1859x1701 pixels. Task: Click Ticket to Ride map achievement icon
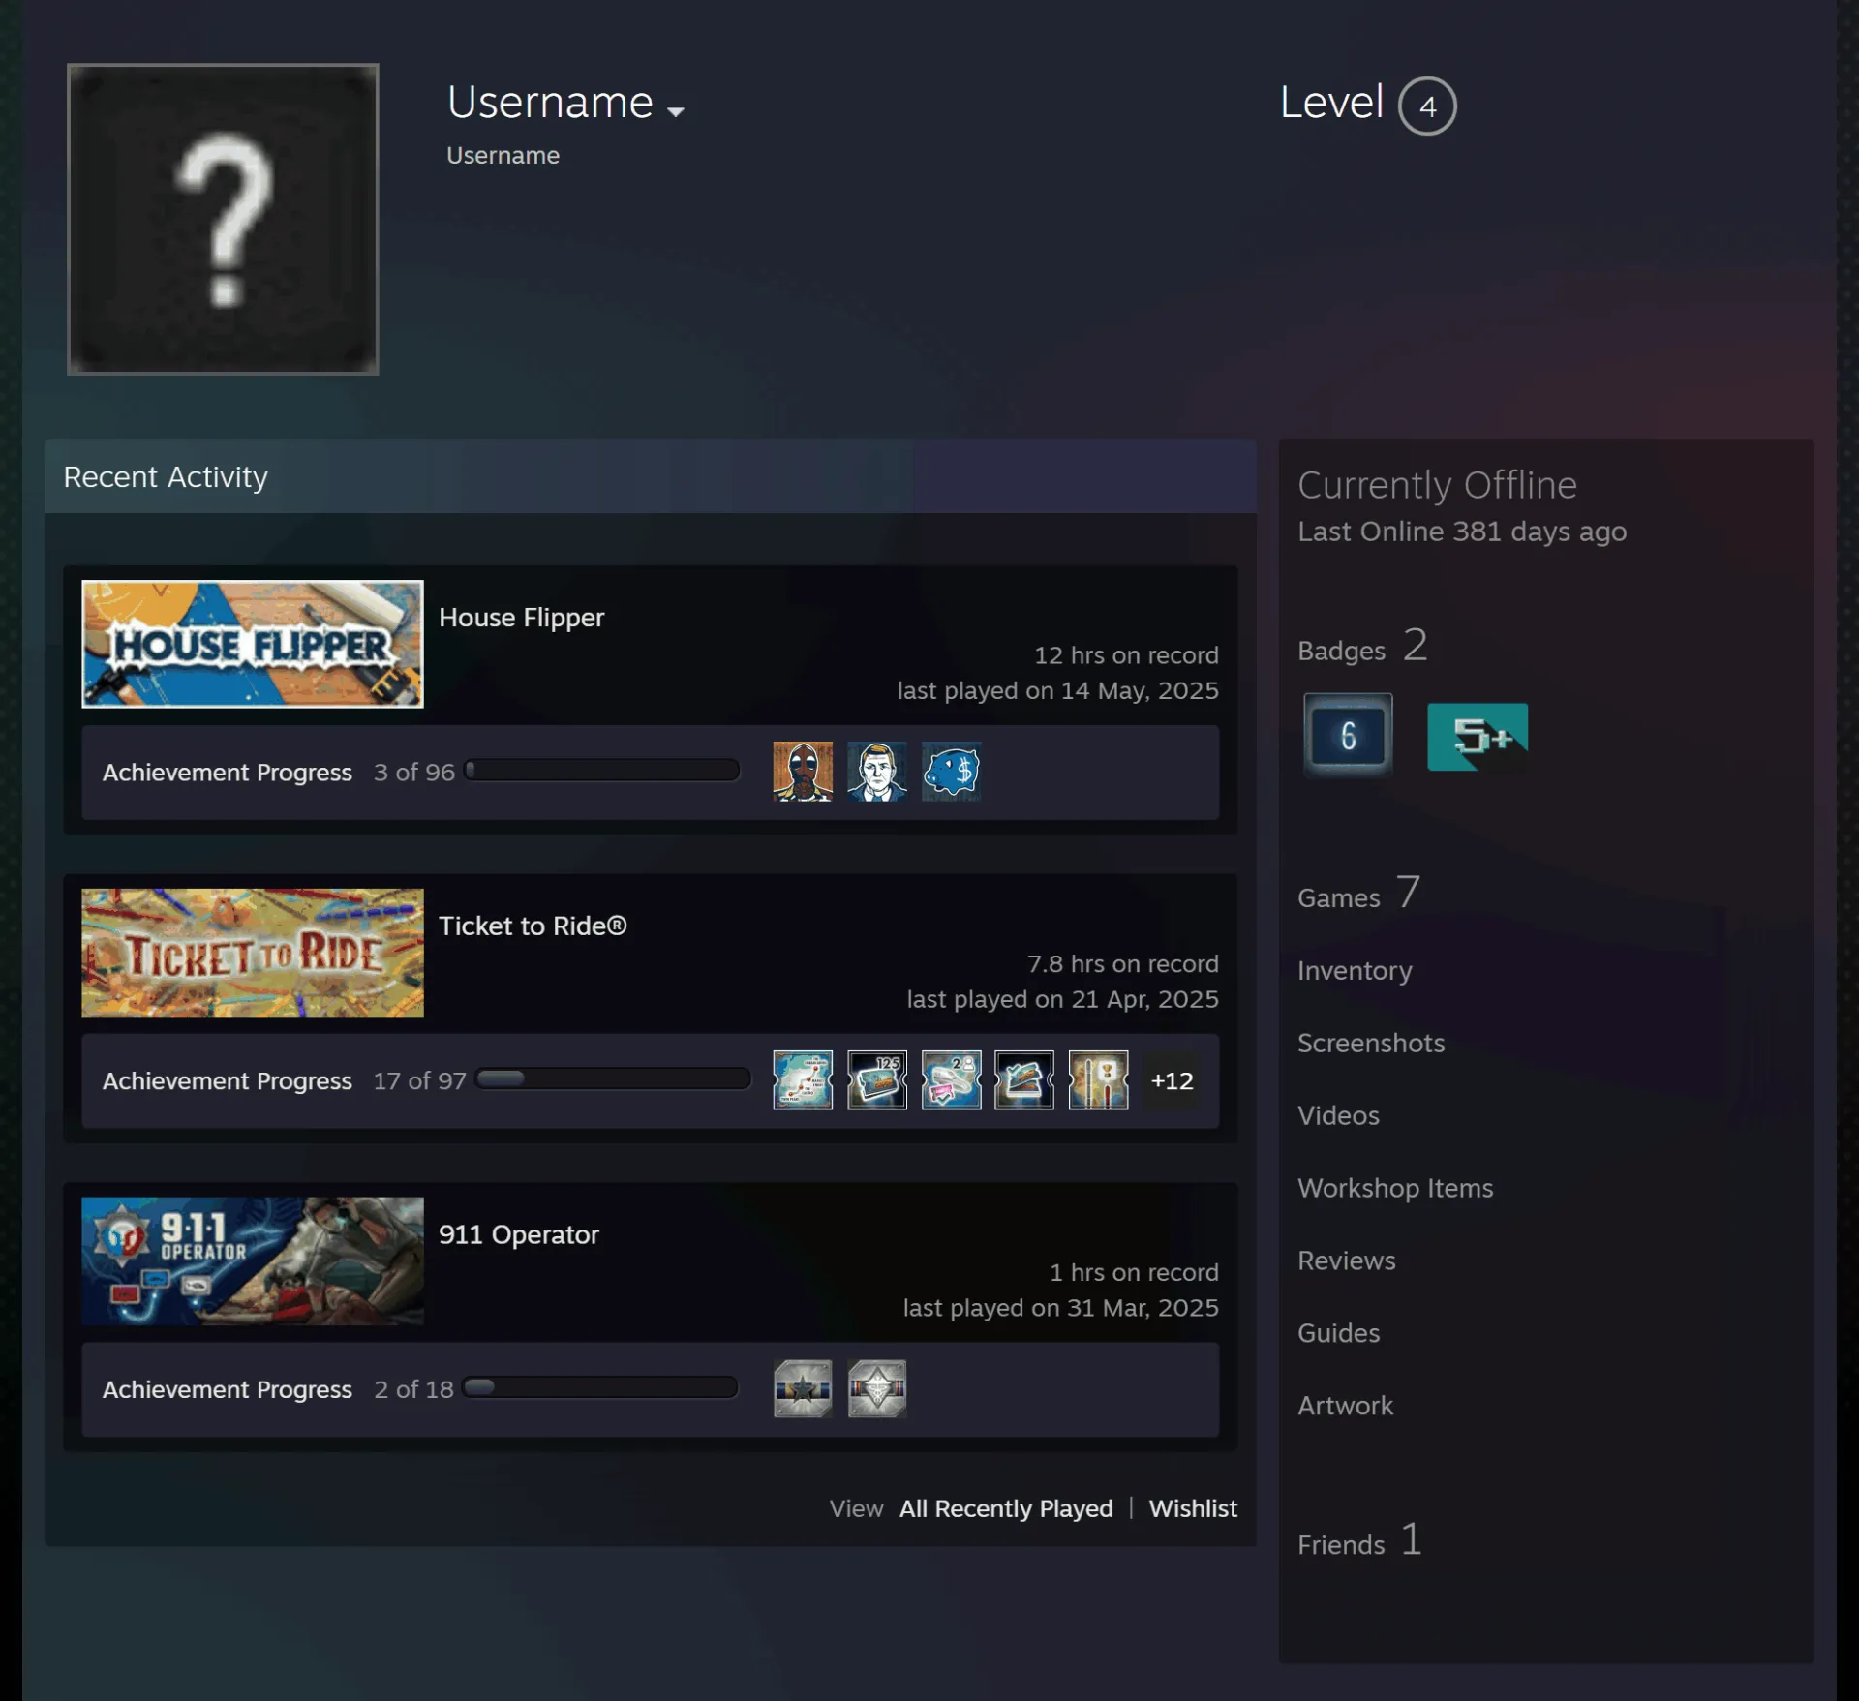pos(803,1079)
